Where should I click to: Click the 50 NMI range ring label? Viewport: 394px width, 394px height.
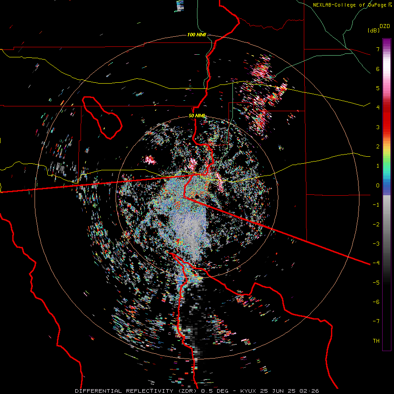pos(197,116)
